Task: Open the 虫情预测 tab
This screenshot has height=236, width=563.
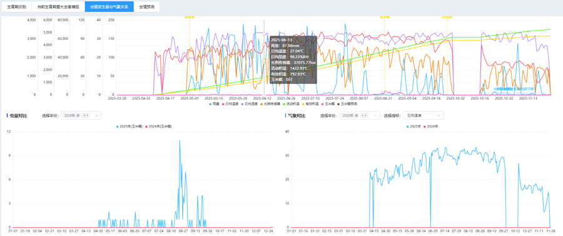Action: [x=147, y=6]
